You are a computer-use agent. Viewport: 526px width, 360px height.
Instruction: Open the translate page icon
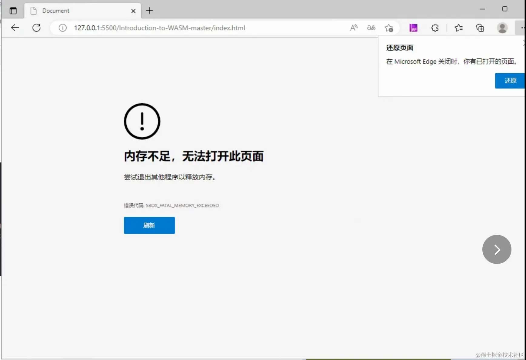click(371, 28)
